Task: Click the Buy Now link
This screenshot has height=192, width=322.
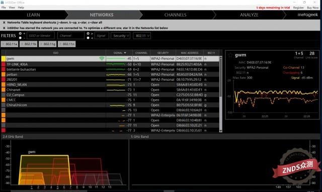Action: click(x=313, y=8)
